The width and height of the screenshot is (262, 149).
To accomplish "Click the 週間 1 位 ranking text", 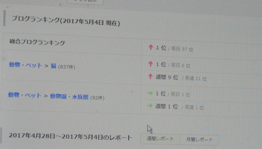I will point(167,106).
